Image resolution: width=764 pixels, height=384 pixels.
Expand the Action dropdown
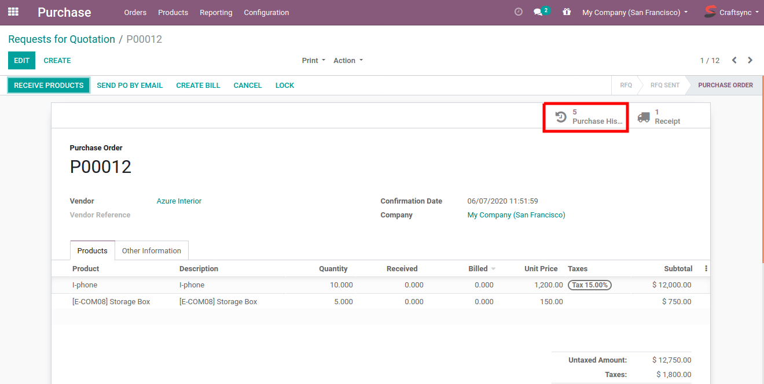point(348,61)
